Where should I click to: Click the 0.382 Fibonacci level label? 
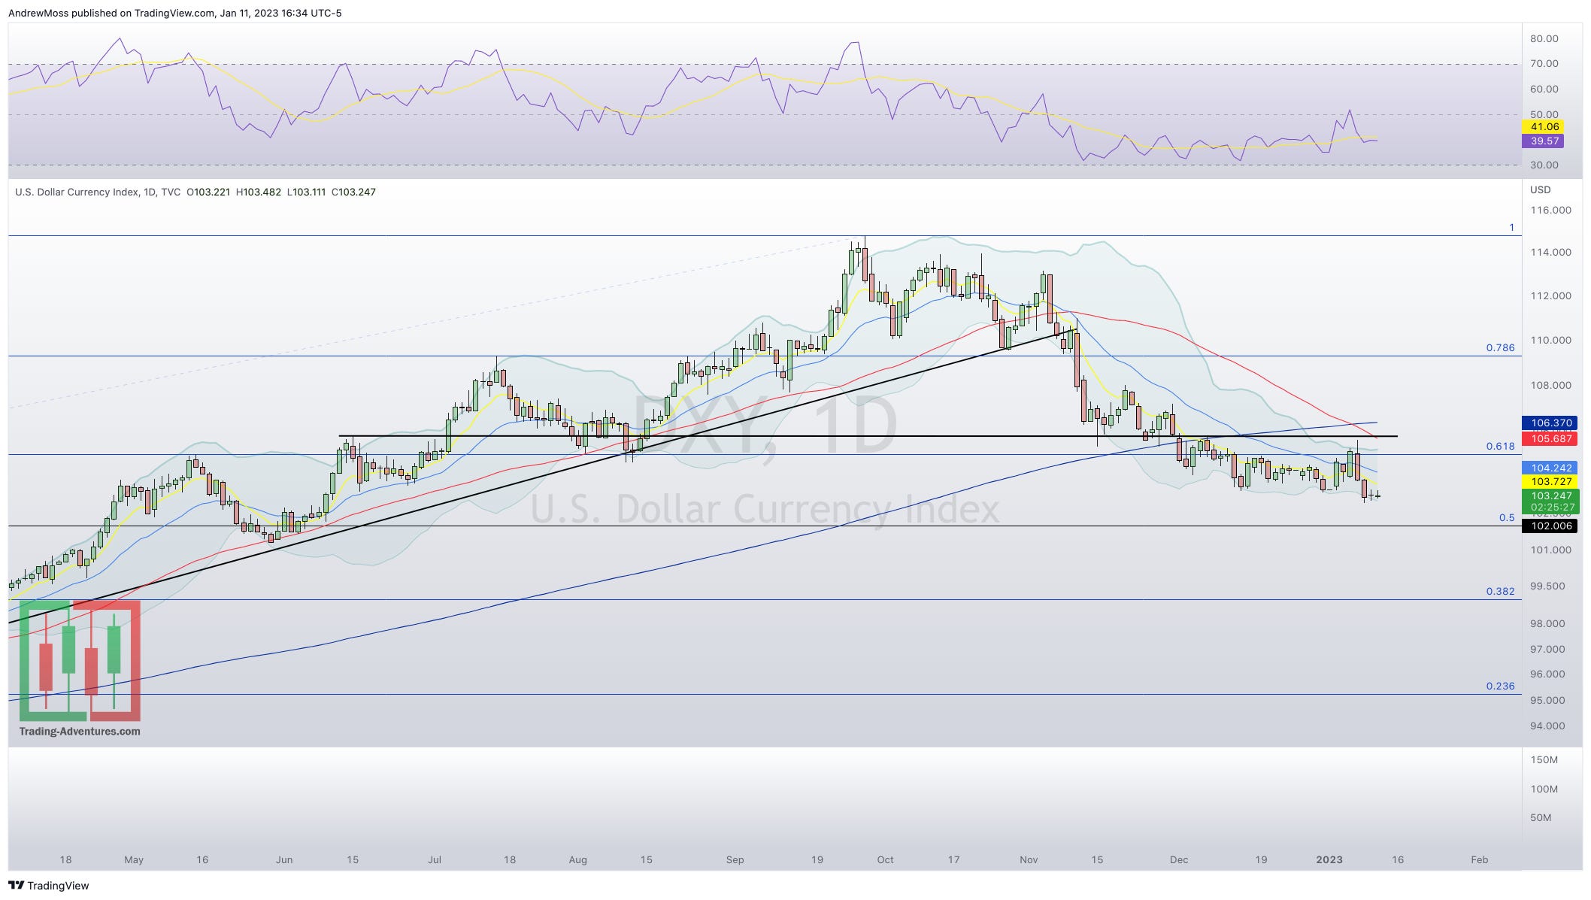click(1500, 591)
